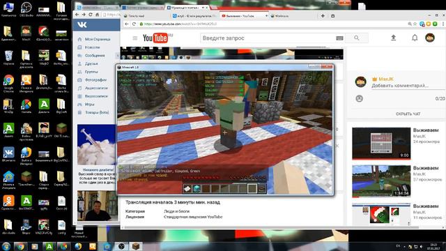This screenshot has width=446, height=251.
Task: Go to home page in VK browser window
Action: click(x=97, y=15)
